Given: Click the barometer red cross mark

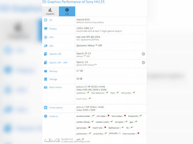Looking at the screenshot, I should [125, 116].
